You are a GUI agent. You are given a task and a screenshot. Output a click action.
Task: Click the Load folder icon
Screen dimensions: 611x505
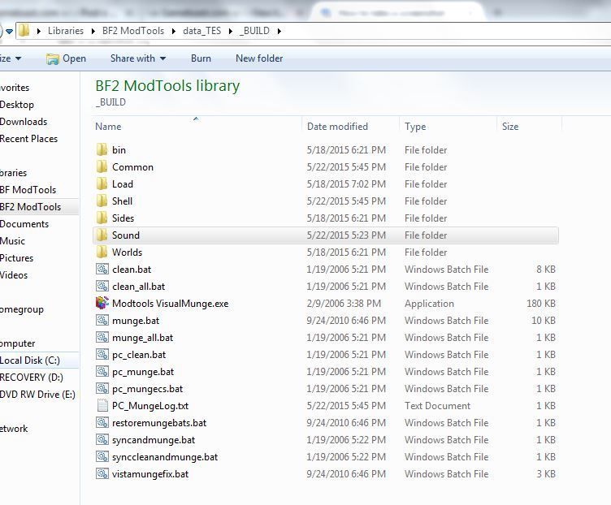(102, 184)
